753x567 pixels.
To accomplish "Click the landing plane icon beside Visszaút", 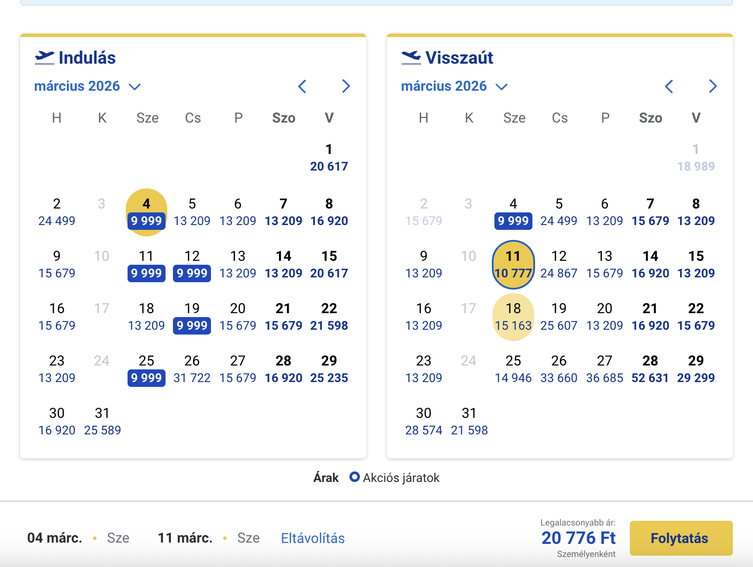I will [x=411, y=58].
